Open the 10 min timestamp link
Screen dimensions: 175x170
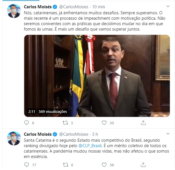click(99, 7)
